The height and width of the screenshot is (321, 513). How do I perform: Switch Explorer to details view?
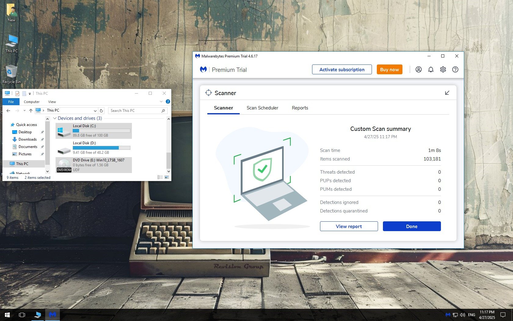pos(160,177)
